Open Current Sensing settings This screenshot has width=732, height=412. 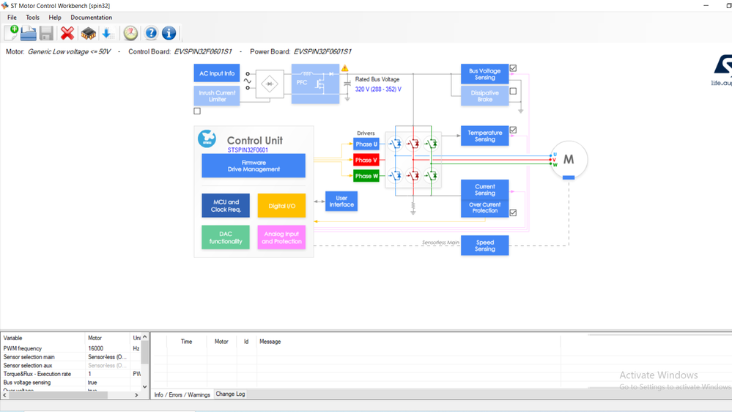[x=484, y=190]
